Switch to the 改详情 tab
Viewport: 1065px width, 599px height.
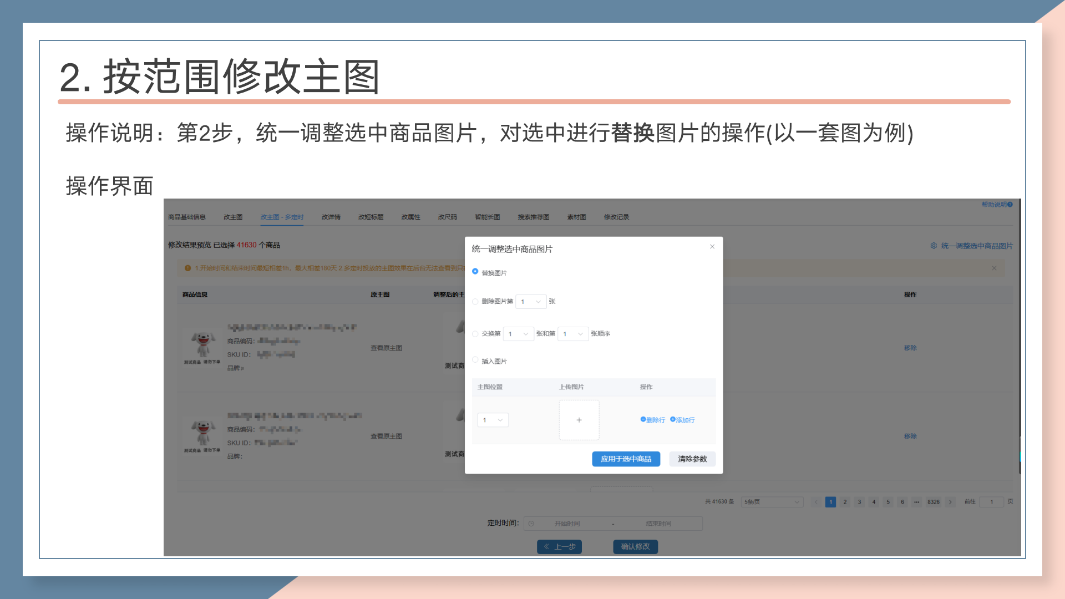[x=331, y=217]
